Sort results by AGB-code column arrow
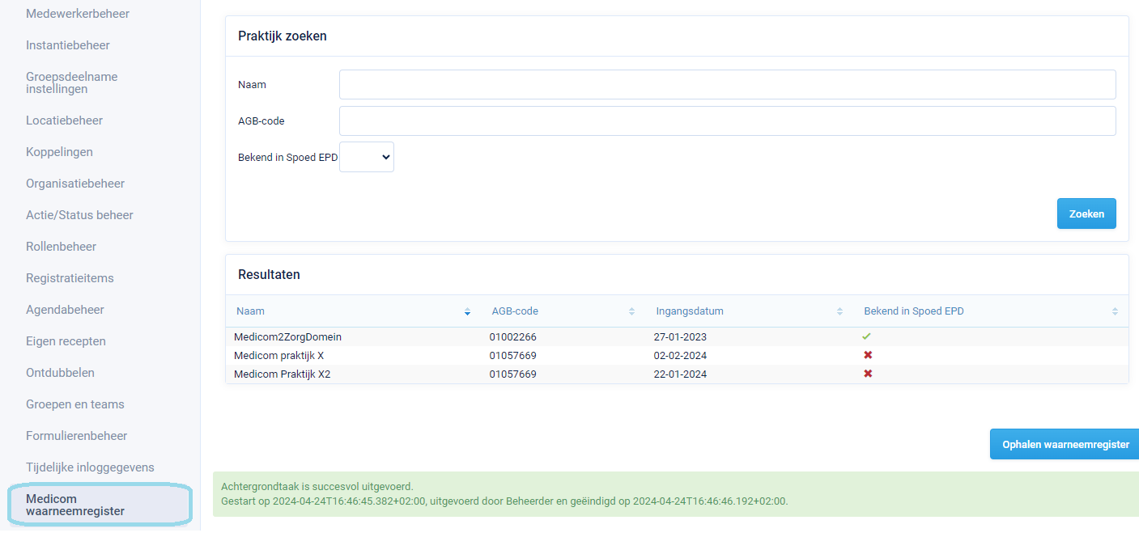Image resolution: width=1139 pixels, height=537 pixels. (x=631, y=311)
